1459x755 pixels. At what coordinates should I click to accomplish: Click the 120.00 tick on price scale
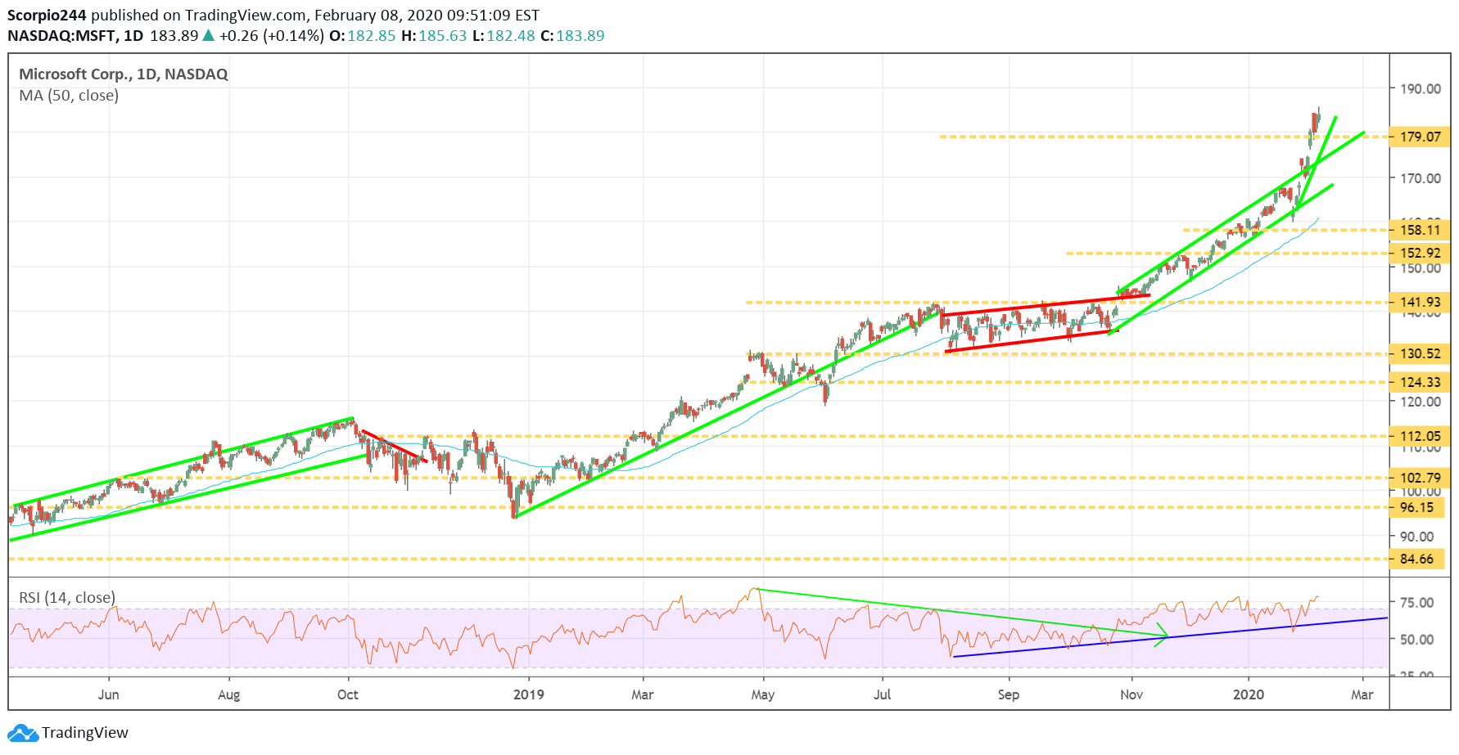1421,402
